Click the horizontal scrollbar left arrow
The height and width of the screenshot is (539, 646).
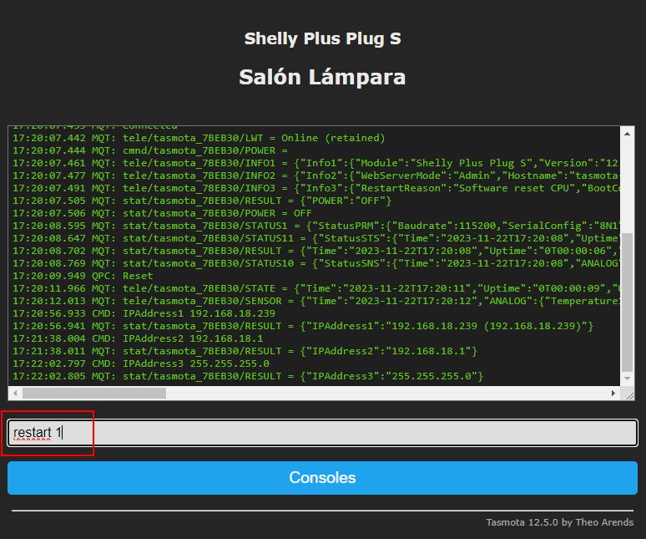click(15, 393)
